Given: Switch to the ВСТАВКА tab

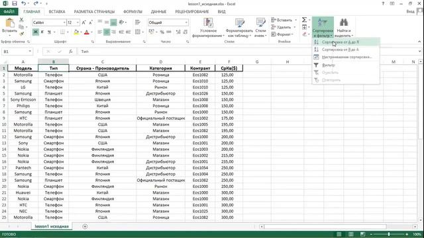Looking at the screenshot, I should coord(57,12).
